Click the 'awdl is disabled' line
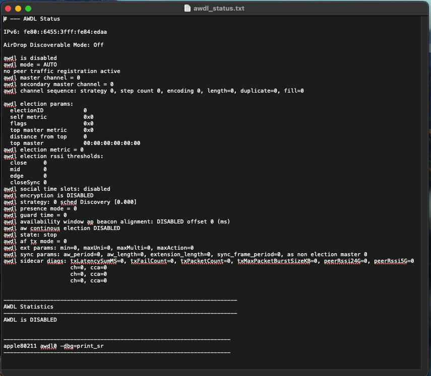 coord(30,58)
